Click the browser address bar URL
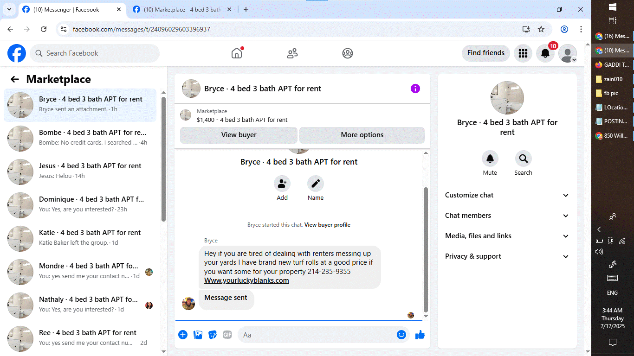 tap(142, 29)
